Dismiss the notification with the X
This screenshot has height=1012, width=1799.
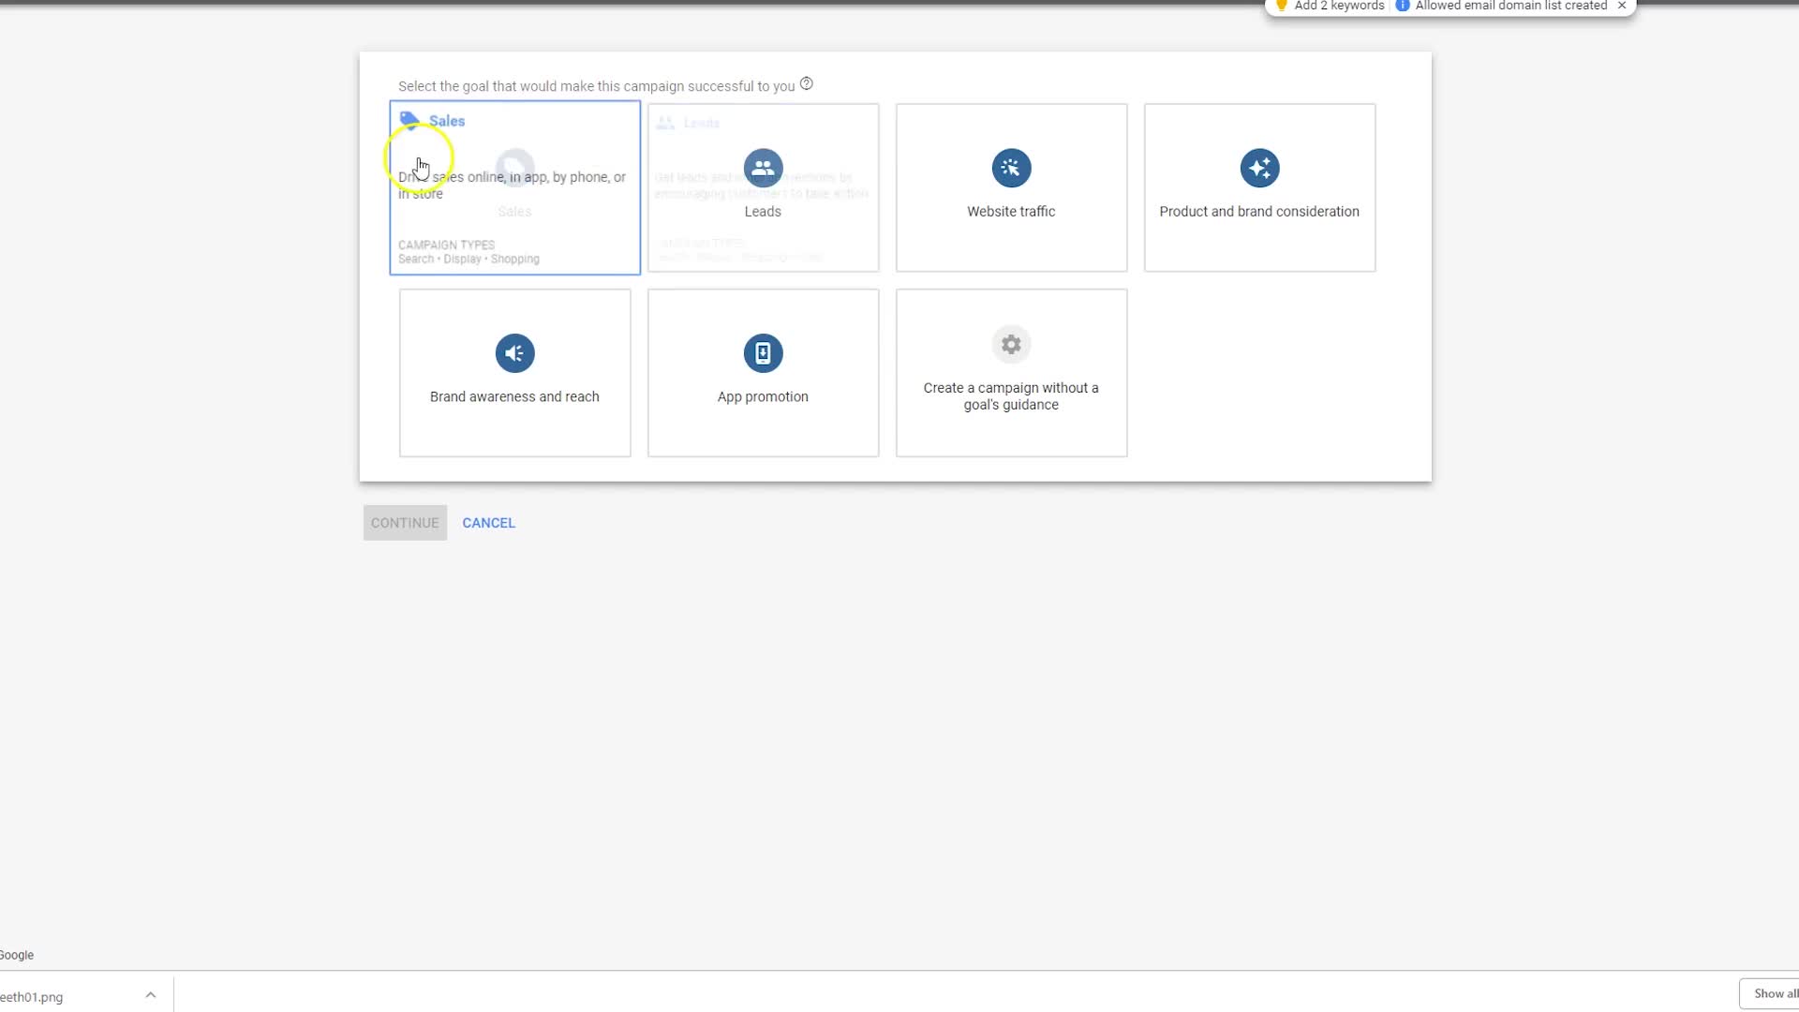(x=1622, y=6)
